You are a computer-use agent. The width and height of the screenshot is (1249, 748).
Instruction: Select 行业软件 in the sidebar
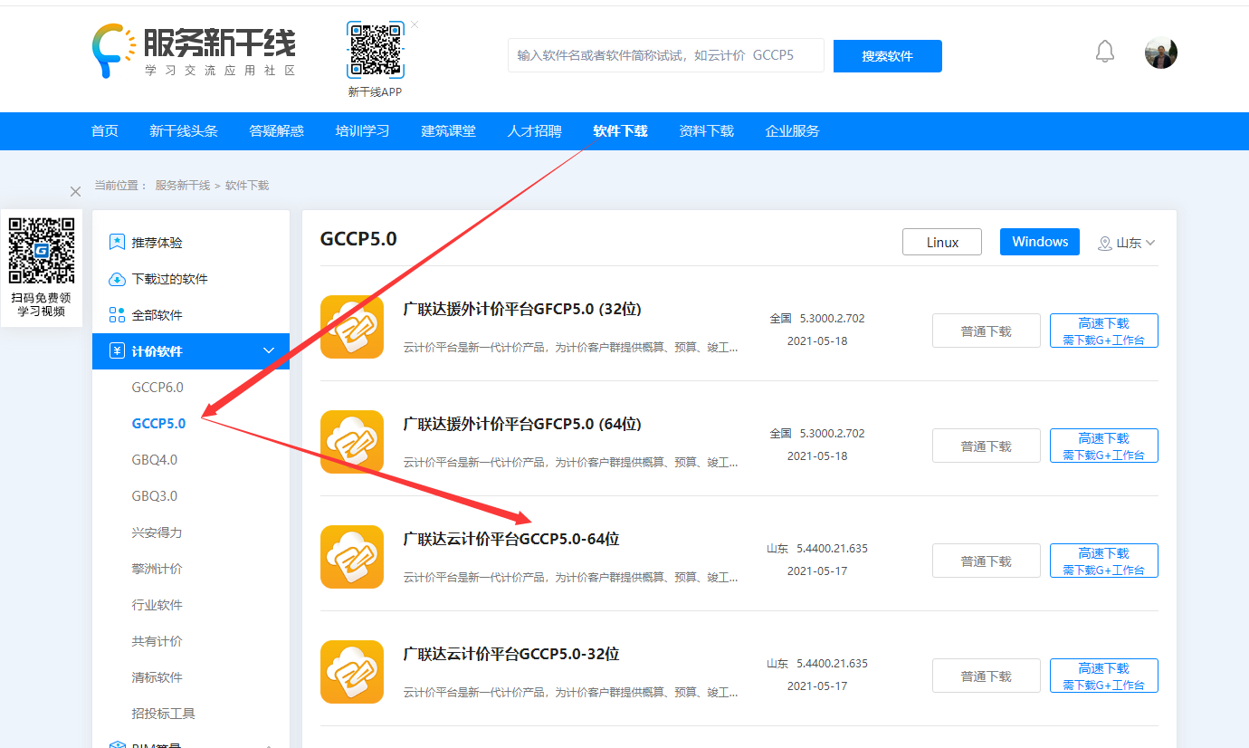pos(157,605)
